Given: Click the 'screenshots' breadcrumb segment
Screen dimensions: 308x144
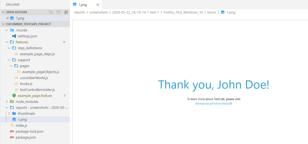Looking at the screenshot, I should coord(99,12).
